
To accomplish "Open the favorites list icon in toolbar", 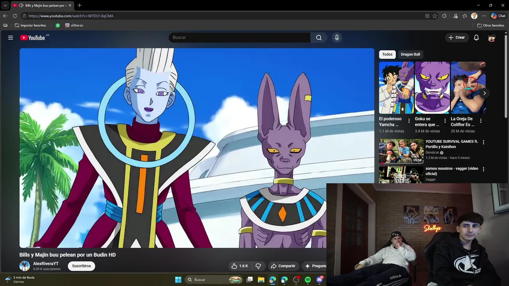I will click(464, 16).
